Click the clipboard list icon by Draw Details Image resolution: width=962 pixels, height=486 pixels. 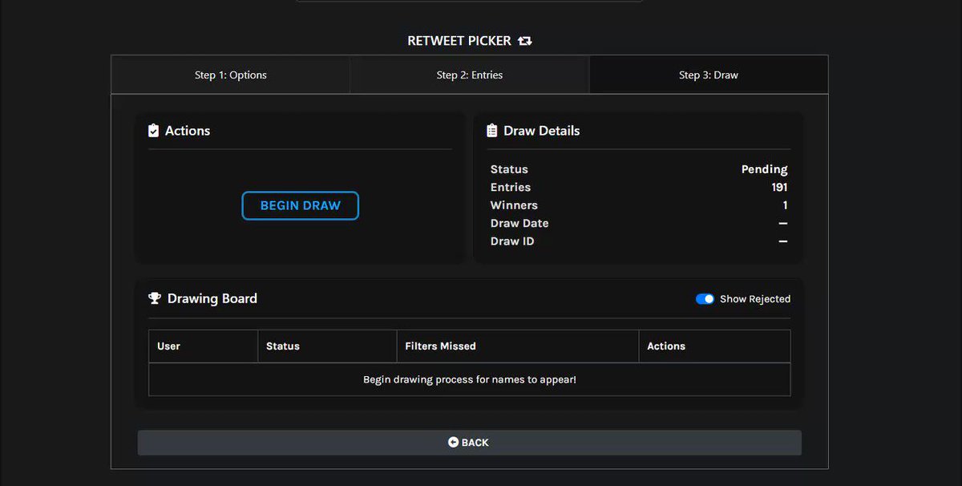492,131
